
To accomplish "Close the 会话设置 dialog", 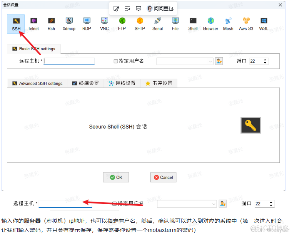I will [x=280, y=5].
